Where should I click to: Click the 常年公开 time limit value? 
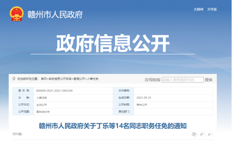(142, 105)
